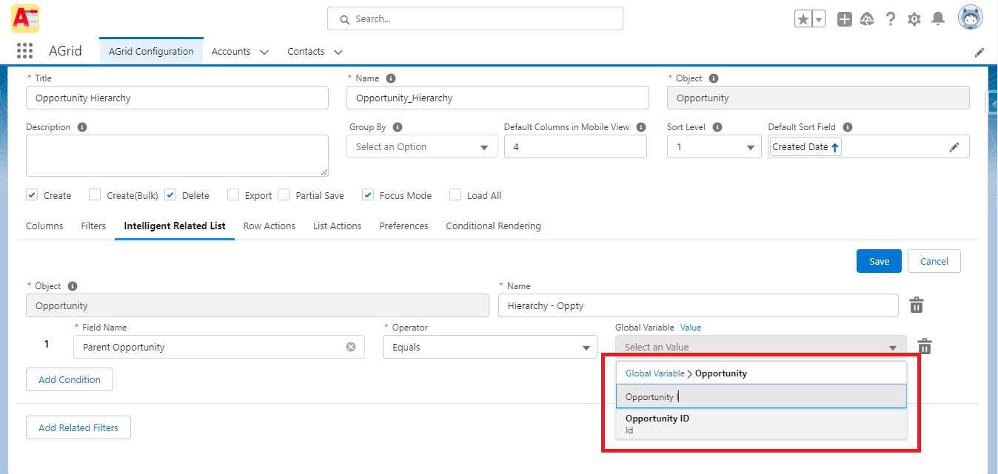Open the Setup gear icon
The image size is (998, 474).
click(914, 19)
